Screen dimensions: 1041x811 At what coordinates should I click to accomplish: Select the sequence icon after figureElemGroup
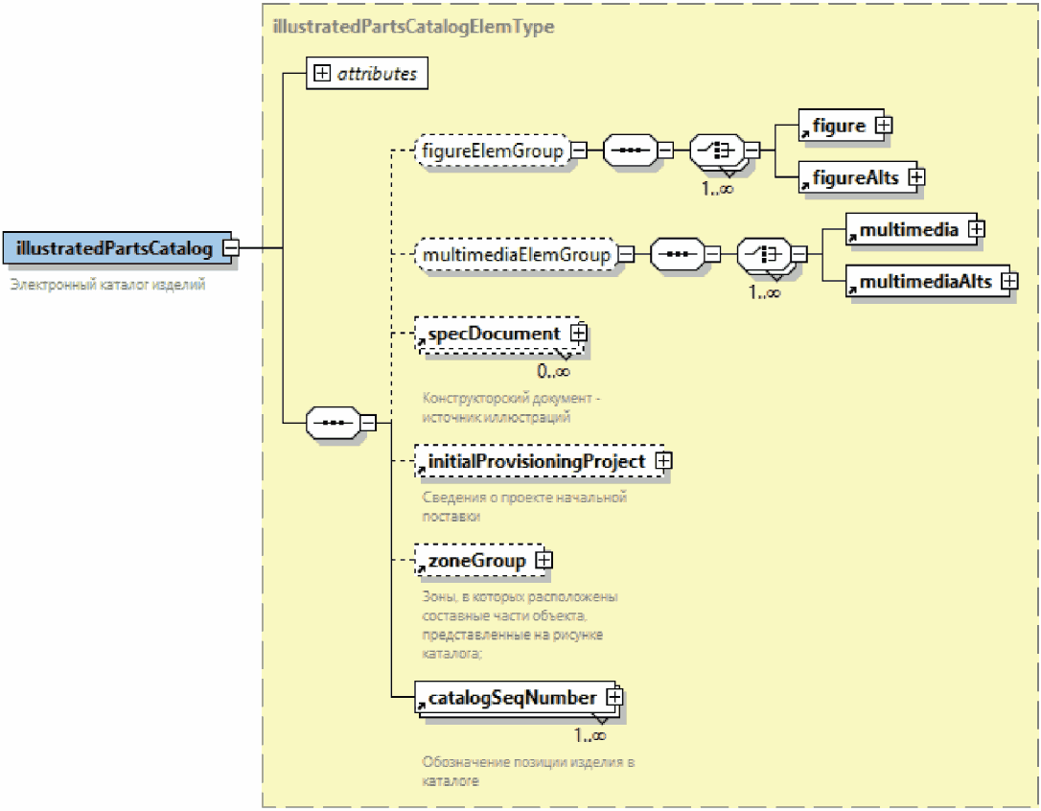pos(630,151)
